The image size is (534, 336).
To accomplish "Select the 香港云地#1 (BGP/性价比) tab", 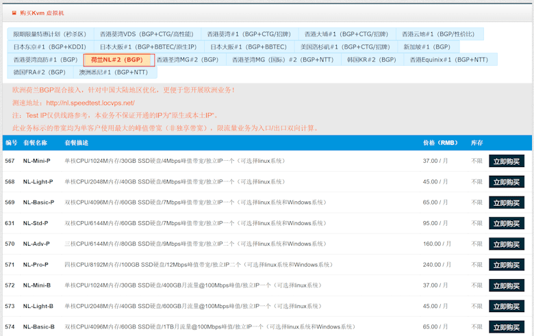I will coord(440,34).
